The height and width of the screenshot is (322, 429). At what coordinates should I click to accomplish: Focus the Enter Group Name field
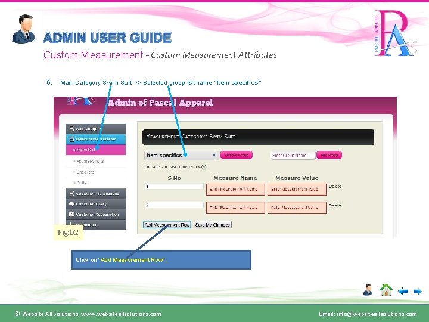pos(293,155)
